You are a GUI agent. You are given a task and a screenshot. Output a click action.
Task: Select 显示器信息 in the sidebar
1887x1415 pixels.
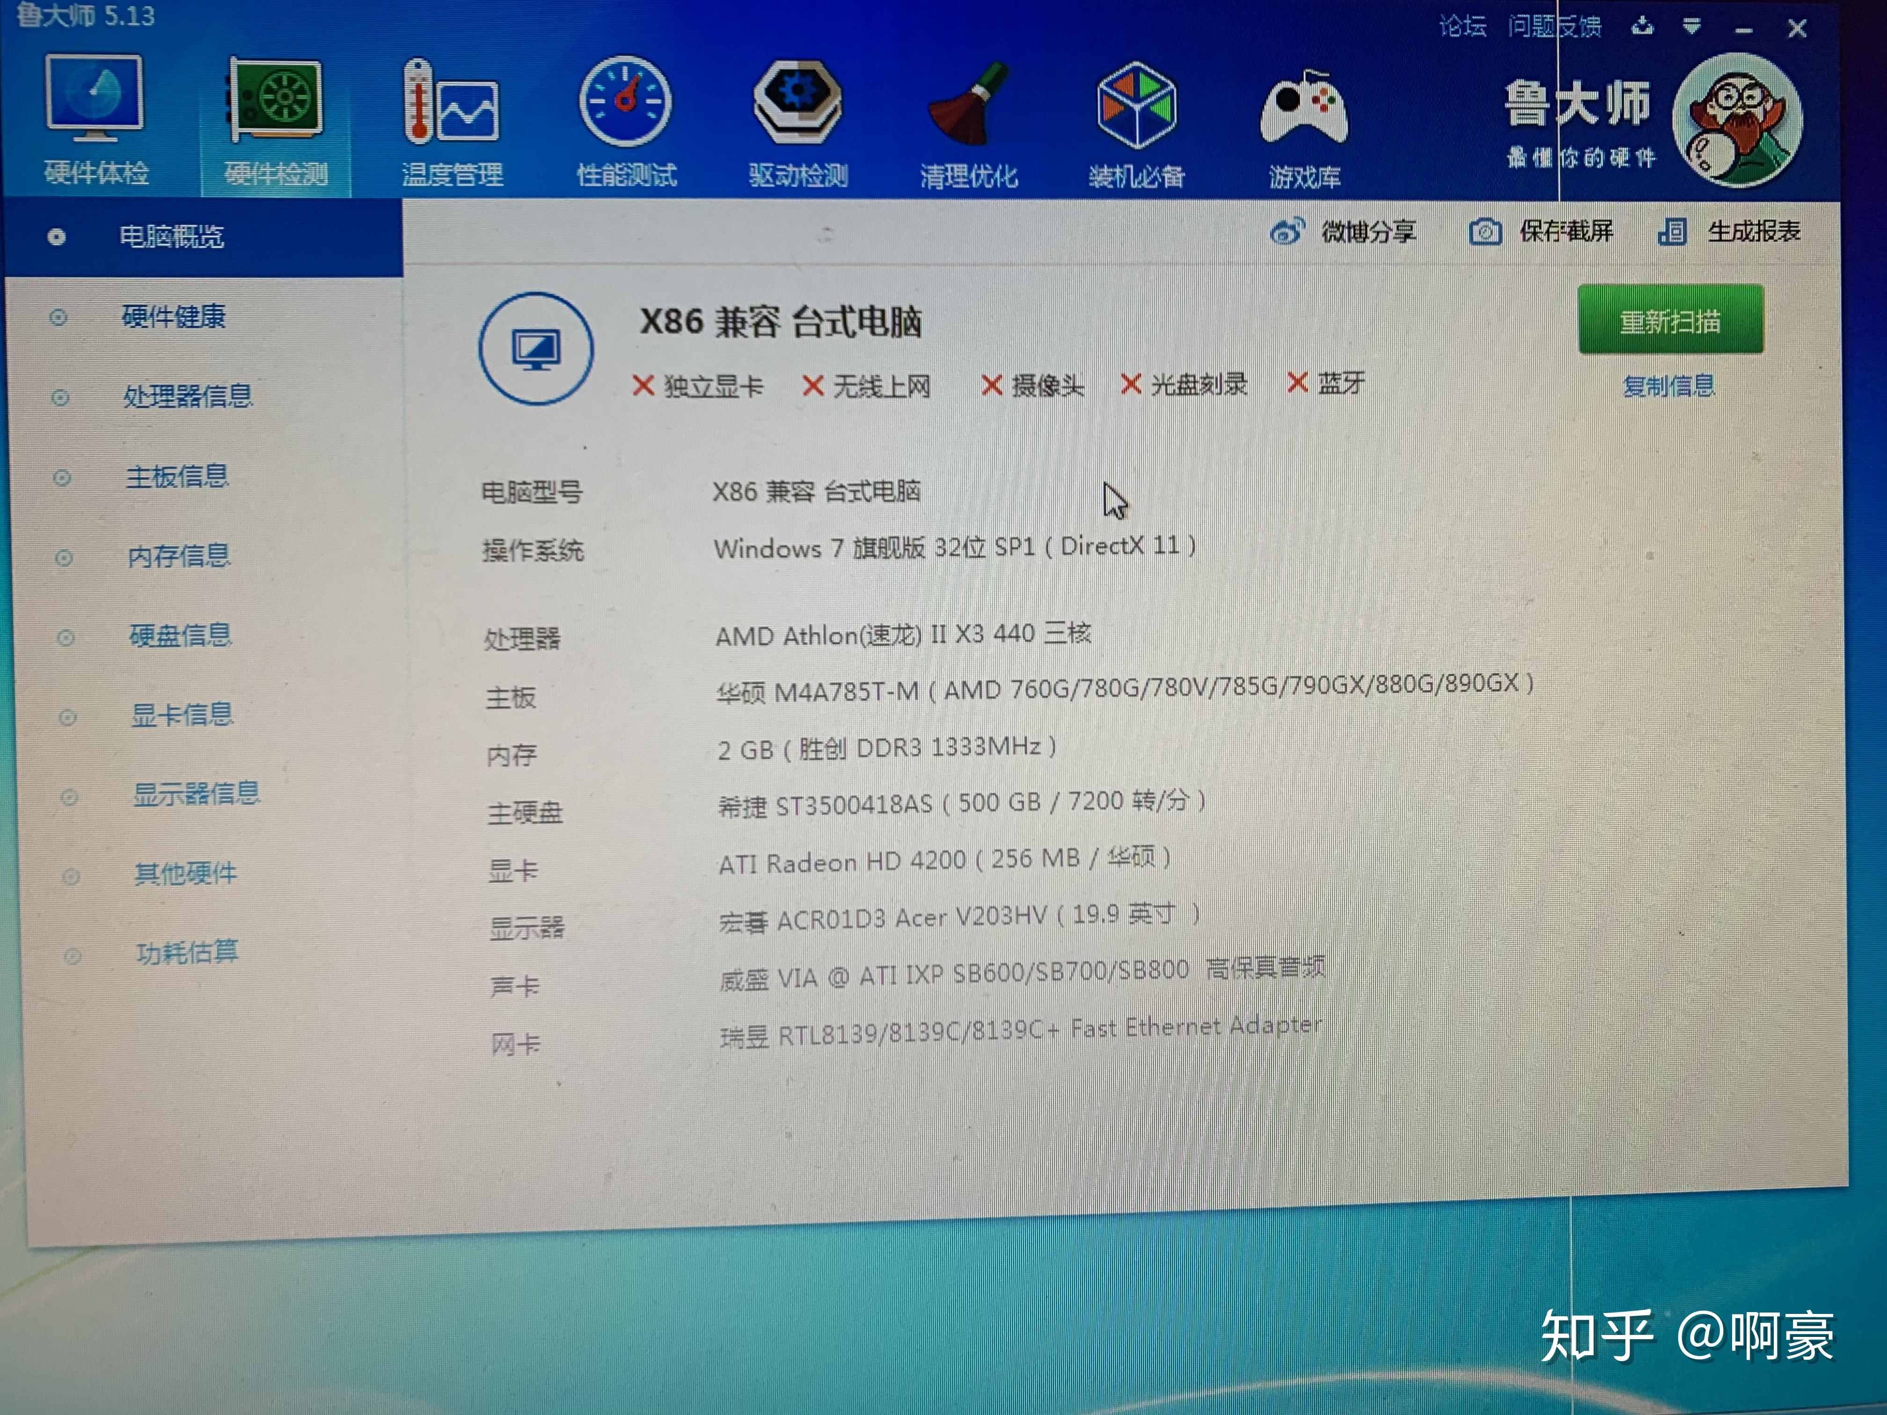click(195, 794)
